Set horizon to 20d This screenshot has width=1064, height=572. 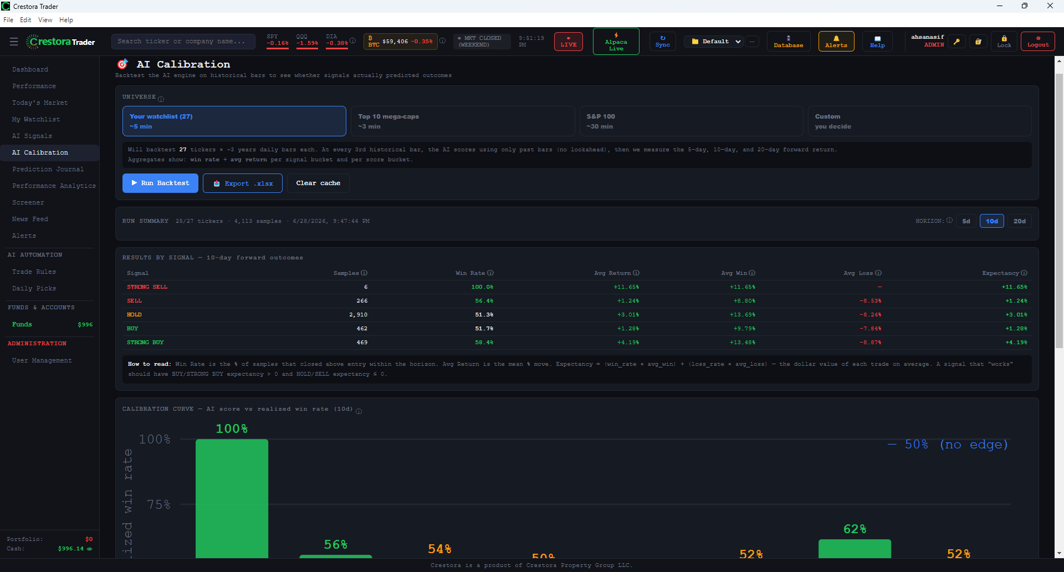[x=1019, y=221]
